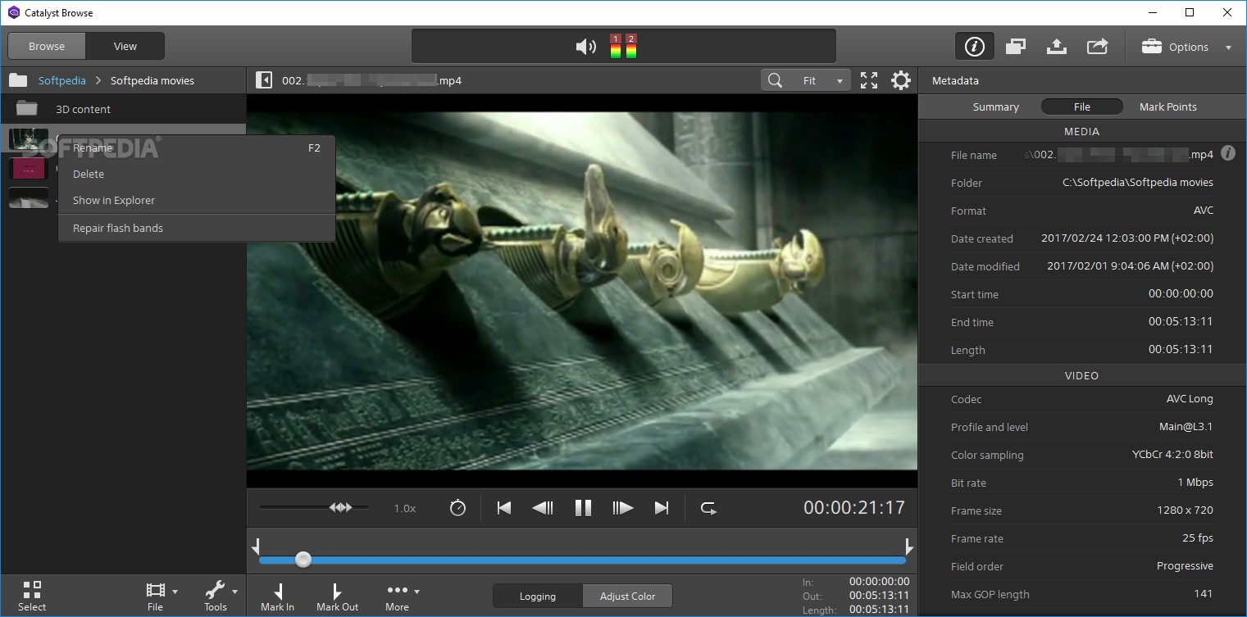Click the Select button
This screenshot has height=617, width=1247.
(32, 597)
